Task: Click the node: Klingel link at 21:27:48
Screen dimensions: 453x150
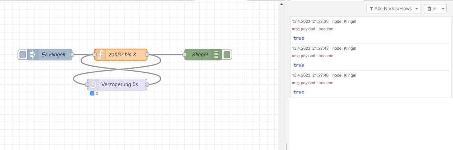Action: click(344, 75)
